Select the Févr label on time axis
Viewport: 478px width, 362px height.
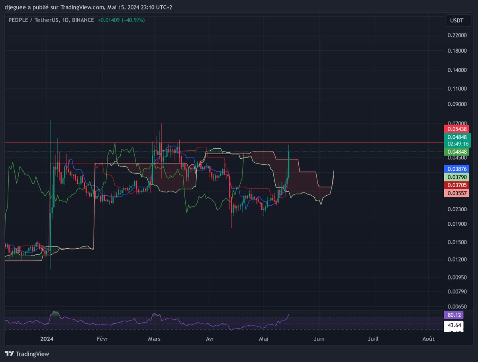[102, 339]
